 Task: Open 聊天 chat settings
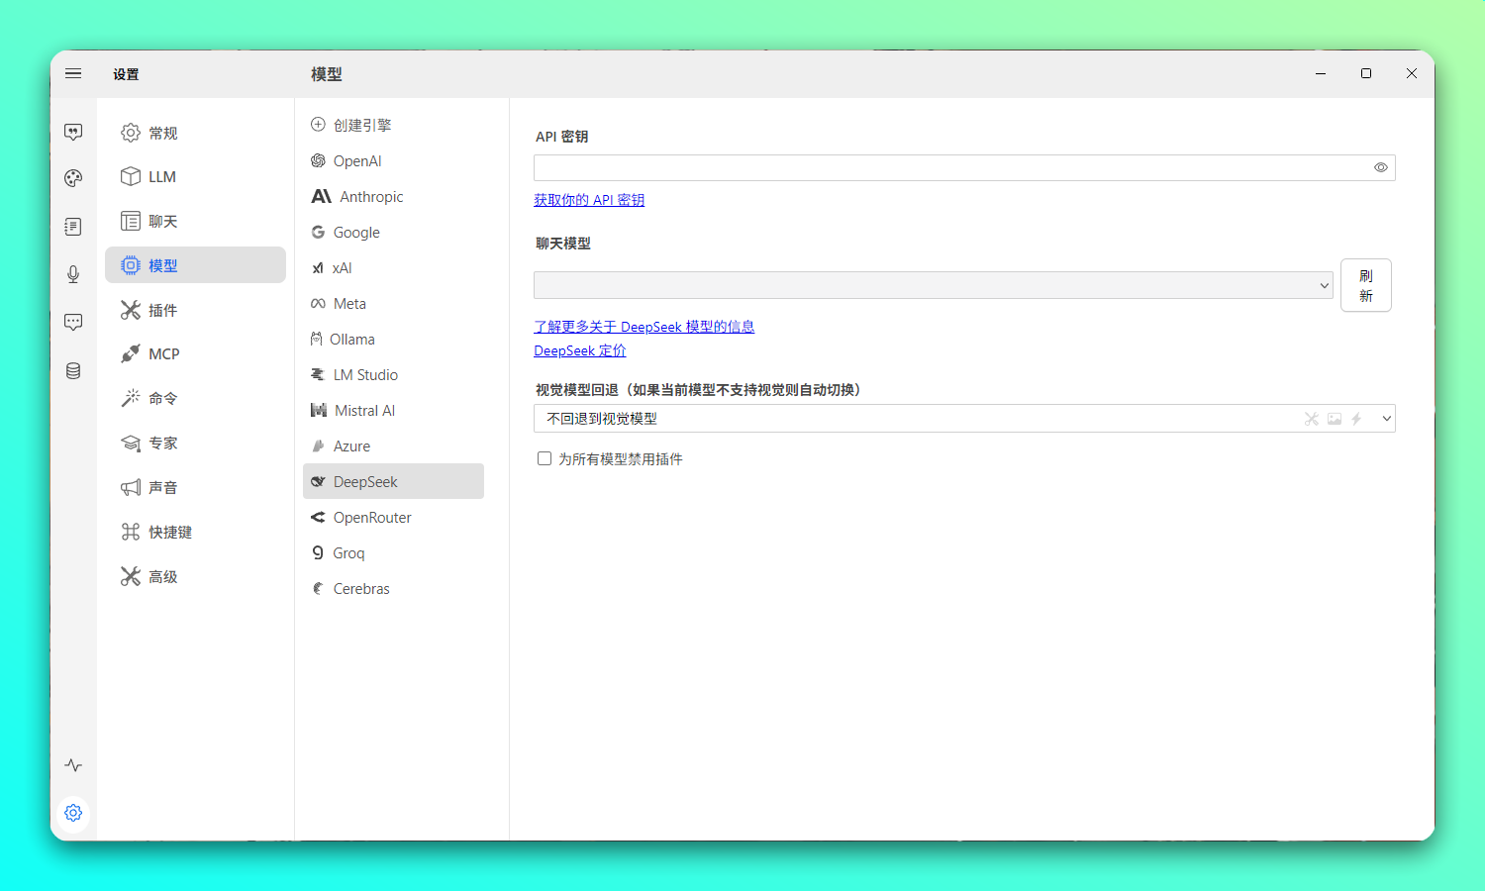(195, 221)
